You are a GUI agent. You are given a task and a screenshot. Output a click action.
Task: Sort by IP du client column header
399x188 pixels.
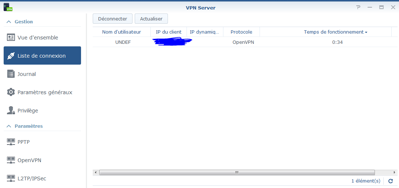tap(169, 32)
